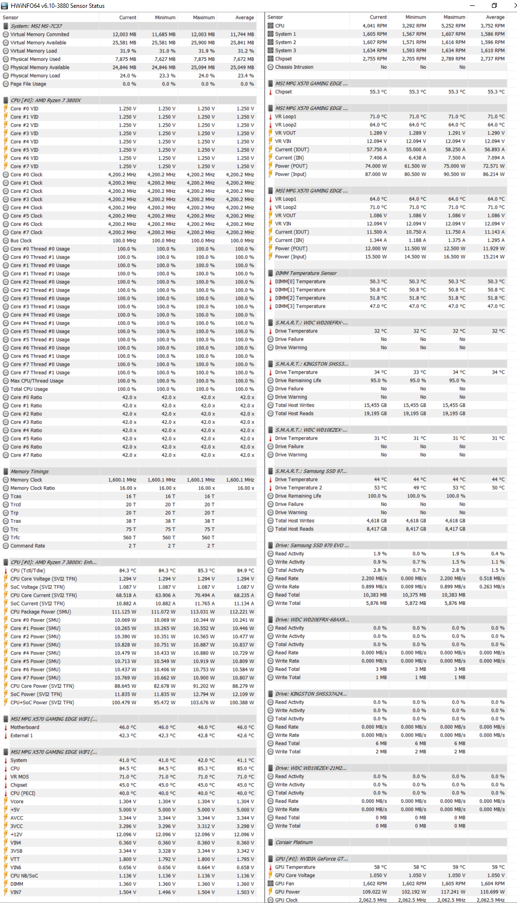The width and height of the screenshot is (517, 903).
Task: Click the icon beside Tcas timing
Action: point(6,496)
